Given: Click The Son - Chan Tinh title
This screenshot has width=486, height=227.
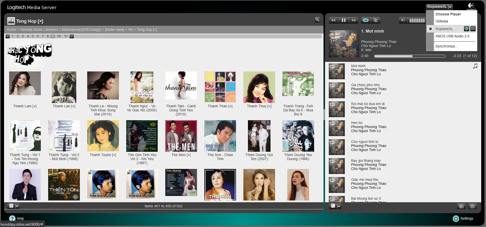Looking at the screenshot, I should click(220, 157).
